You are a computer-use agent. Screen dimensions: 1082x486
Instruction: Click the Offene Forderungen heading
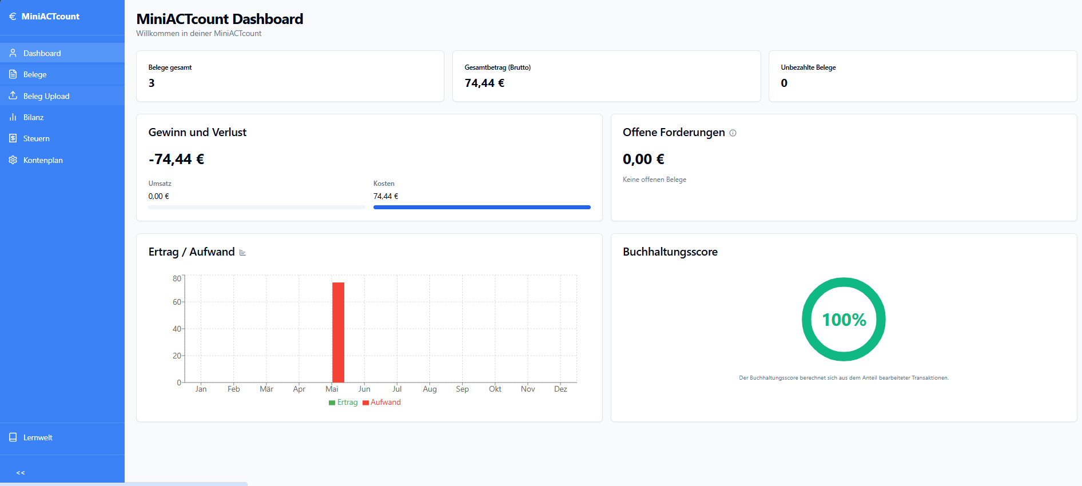(674, 132)
